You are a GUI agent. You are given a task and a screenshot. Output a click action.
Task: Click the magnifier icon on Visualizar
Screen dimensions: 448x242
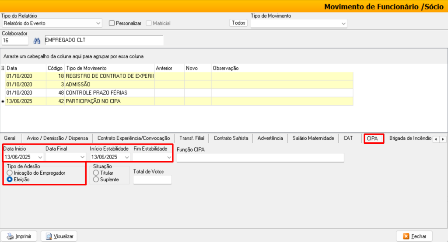49,236
